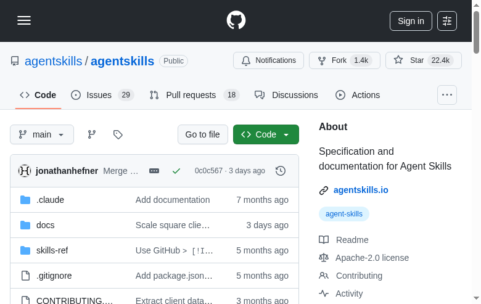Click the Pull requests count badge 18
Image resolution: width=481 pixels, height=304 pixels.
pyautogui.click(x=232, y=95)
